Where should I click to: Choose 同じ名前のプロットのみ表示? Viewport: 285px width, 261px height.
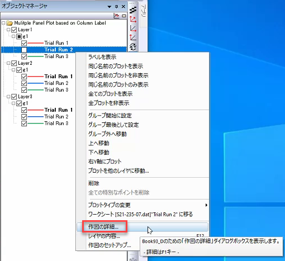(142, 85)
